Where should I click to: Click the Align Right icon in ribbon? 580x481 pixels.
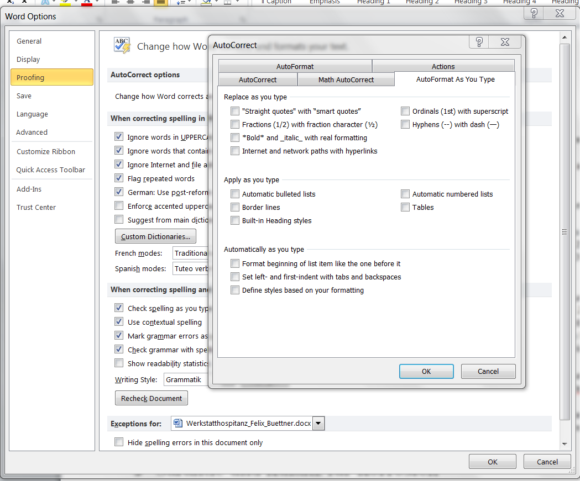pos(146,2)
